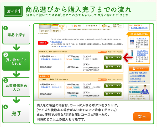The width and height of the screenshot is (157, 127).
Task: Click the 送料無料 badge under 3,780円
Action: (x=77, y=59)
